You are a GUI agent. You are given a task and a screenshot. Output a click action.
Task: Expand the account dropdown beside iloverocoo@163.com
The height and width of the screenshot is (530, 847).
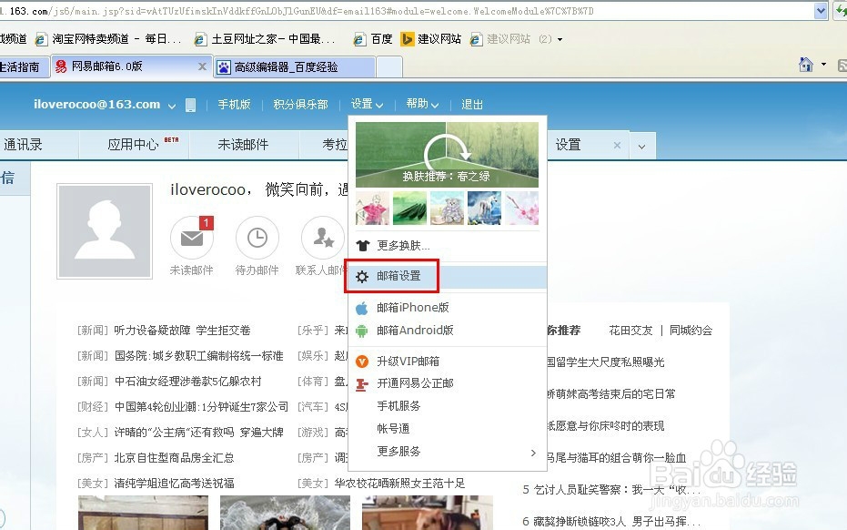pyautogui.click(x=172, y=106)
